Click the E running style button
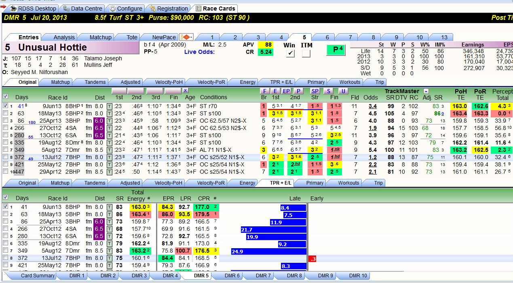This screenshot has height=283, width=513. tap(275, 91)
